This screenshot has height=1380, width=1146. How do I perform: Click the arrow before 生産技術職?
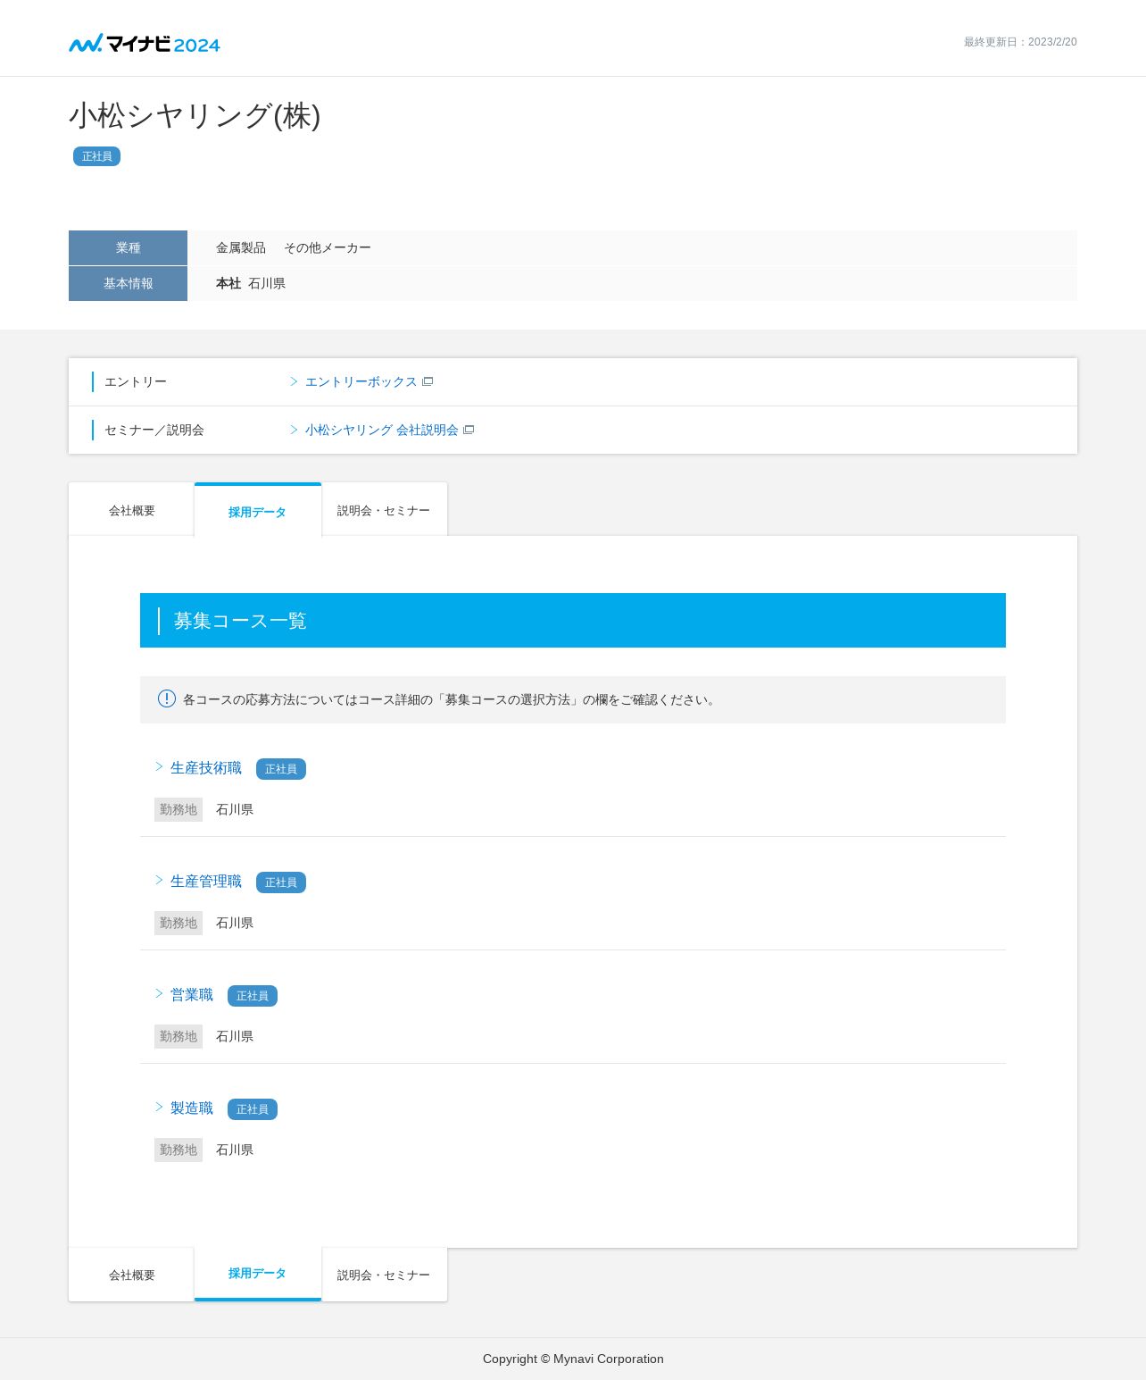point(159,766)
